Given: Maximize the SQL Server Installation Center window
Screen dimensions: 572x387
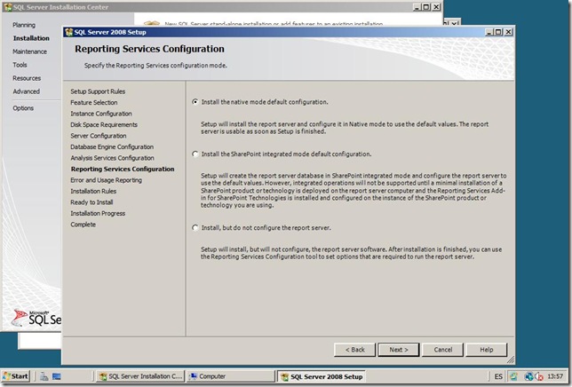Looking at the screenshot, I should click(x=425, y=7).
